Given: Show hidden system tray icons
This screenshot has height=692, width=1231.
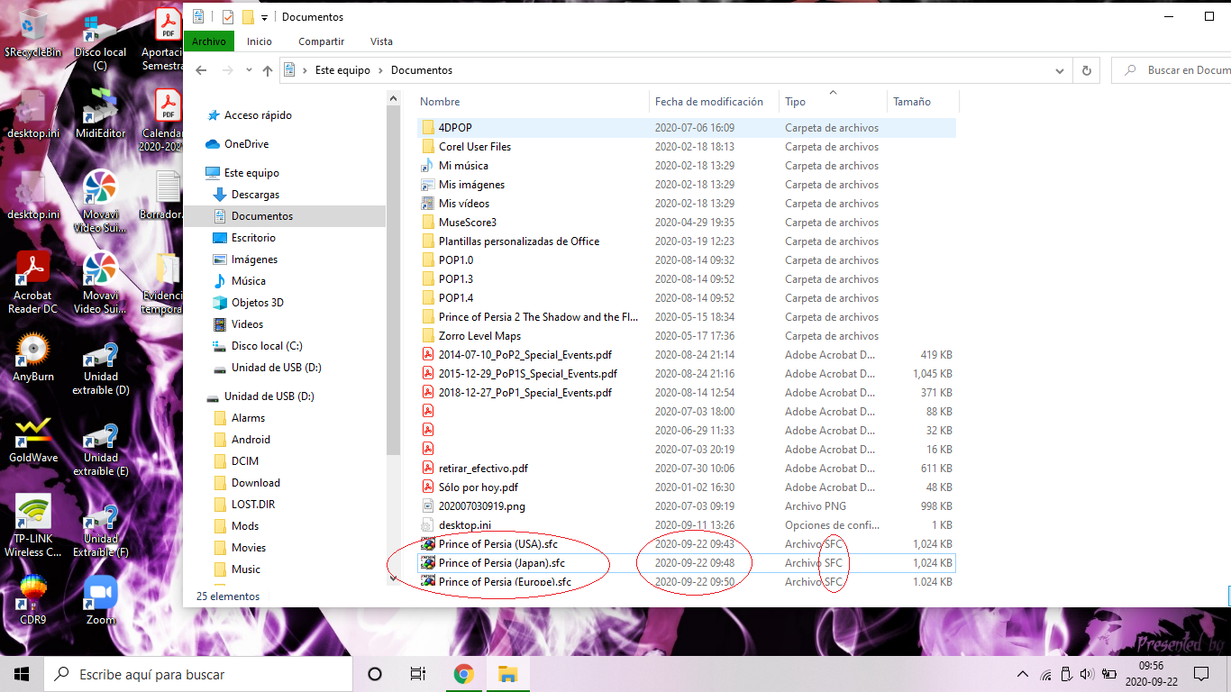Looking at the screenshot, I should [1023, 674].
